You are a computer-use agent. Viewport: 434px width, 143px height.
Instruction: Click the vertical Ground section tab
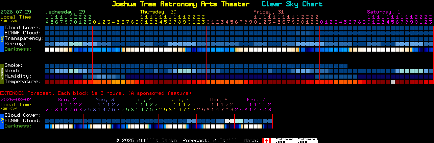(x=2, y=74)
